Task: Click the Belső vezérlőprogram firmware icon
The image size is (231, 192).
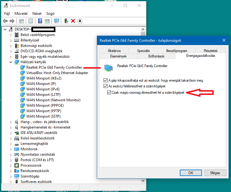Action: (x=17, y=35)
